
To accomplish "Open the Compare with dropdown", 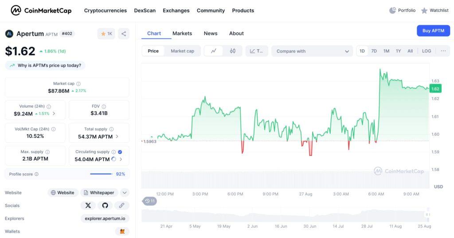I will click(312, 51).
